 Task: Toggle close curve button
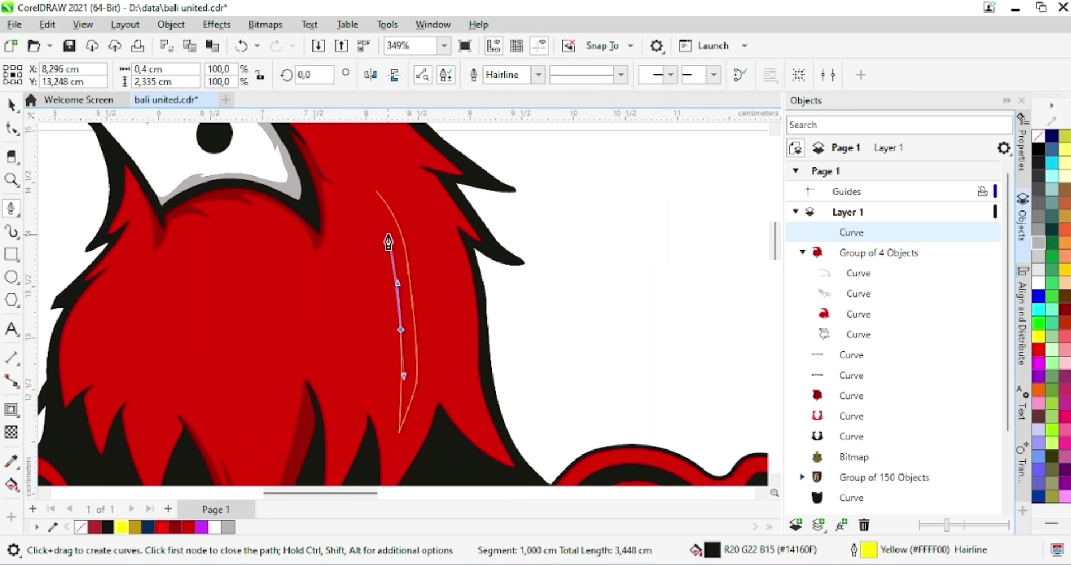(x=740, y=75)
